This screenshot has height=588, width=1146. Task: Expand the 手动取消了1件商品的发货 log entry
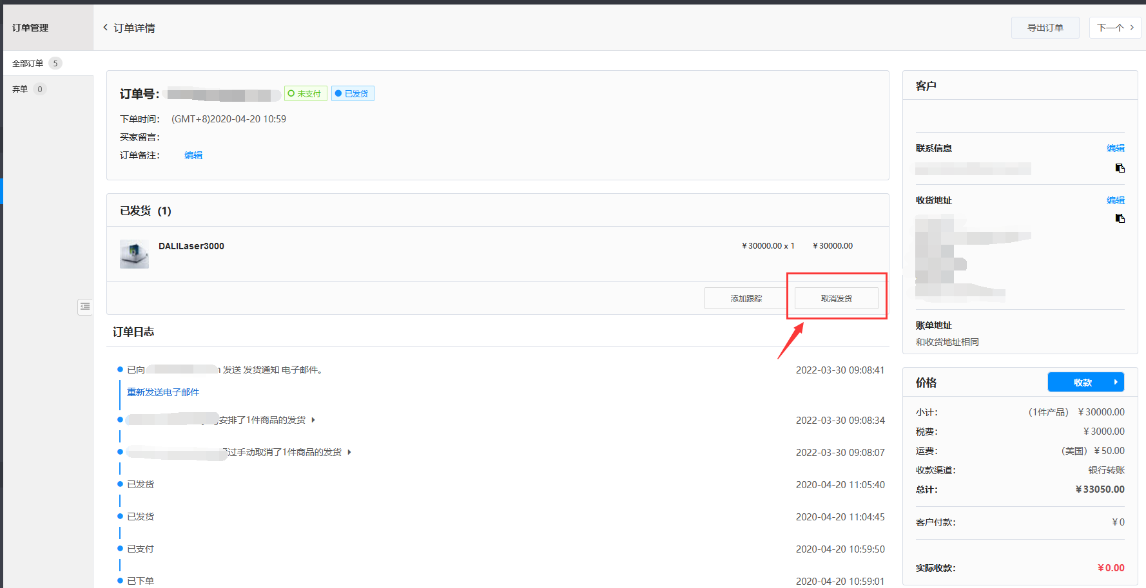point(349,452)
